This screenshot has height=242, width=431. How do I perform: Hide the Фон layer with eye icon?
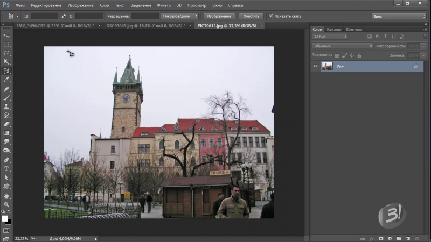pyautogui.click(x=316, y=66)
